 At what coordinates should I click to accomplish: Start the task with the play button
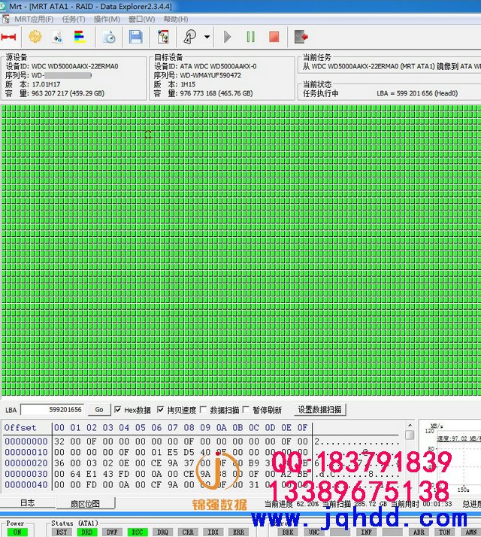tap(227, 37)
